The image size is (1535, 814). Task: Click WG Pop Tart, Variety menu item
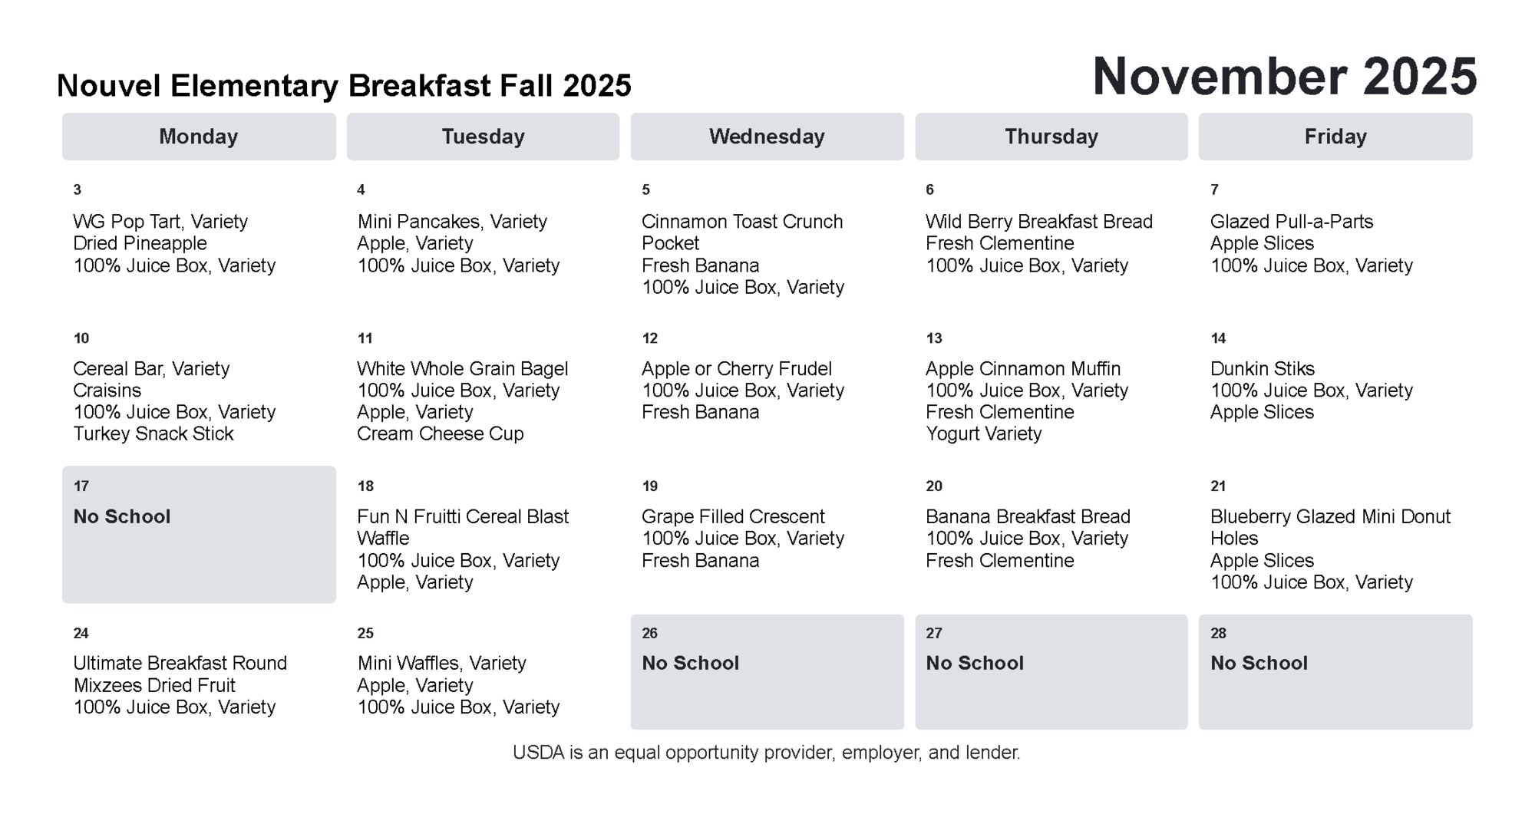160,222
